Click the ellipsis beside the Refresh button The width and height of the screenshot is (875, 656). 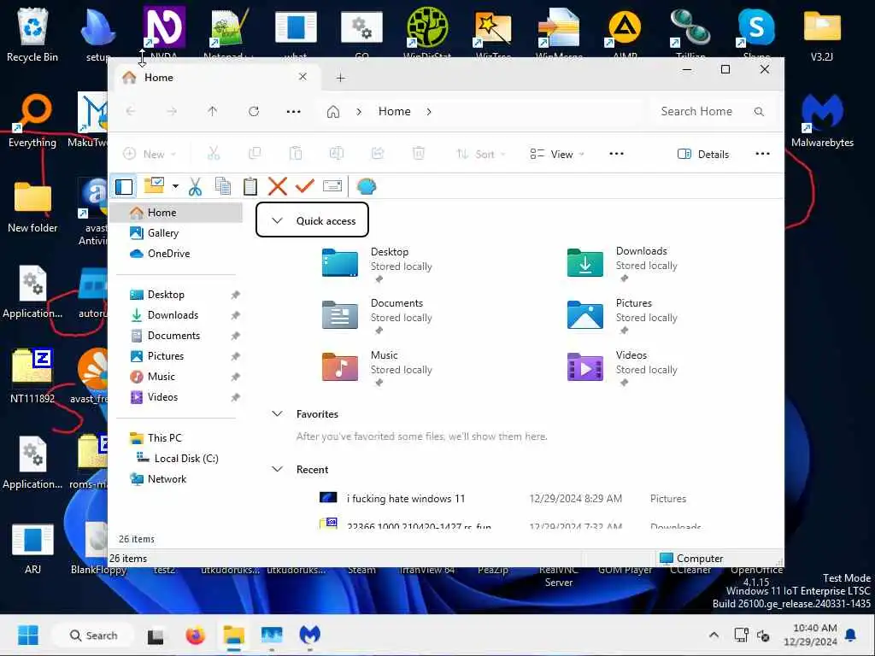(x=294, y=112)
